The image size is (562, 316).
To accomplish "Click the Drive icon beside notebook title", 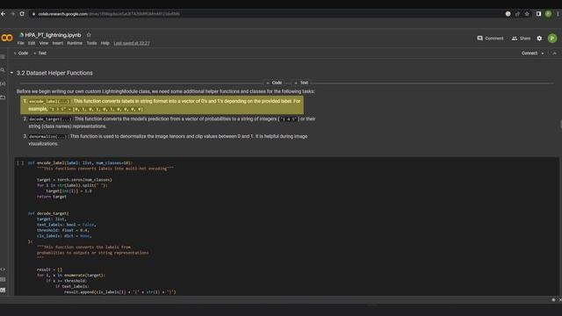I will [x=21, y=35].
